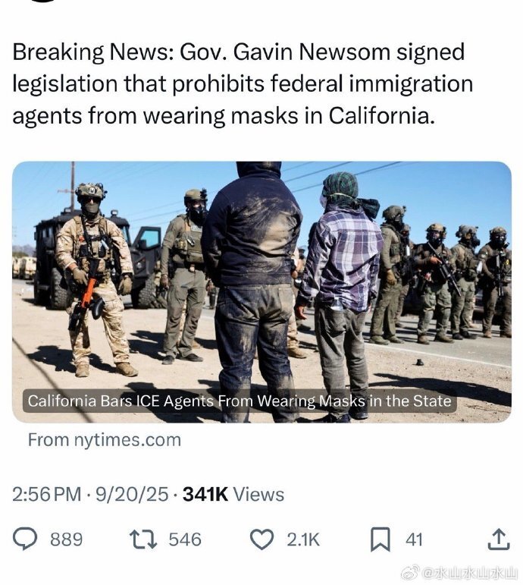This screenshot has width=523, height=585.
Task: Follow the From nytimes.com source link
Action: coord(105,440)
